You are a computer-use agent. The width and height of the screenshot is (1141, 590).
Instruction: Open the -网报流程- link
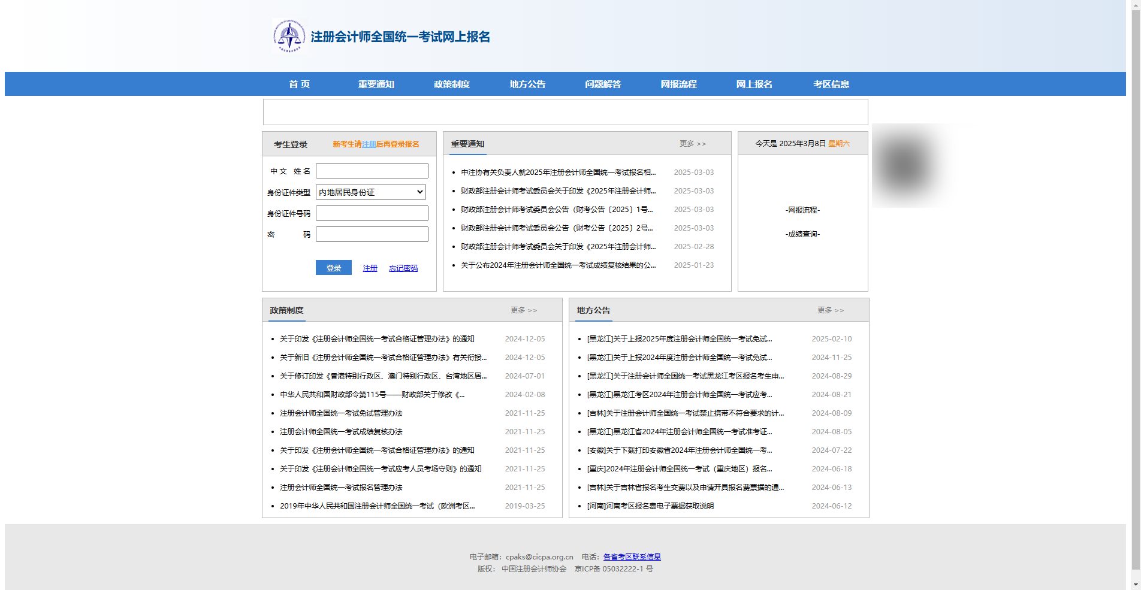point(802,210)
